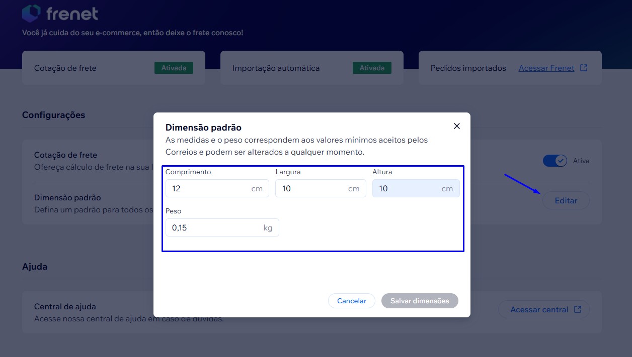Click the Ativada badge on Importação automática
Screen dimensions: 632x357
click(x=372, y=68)
